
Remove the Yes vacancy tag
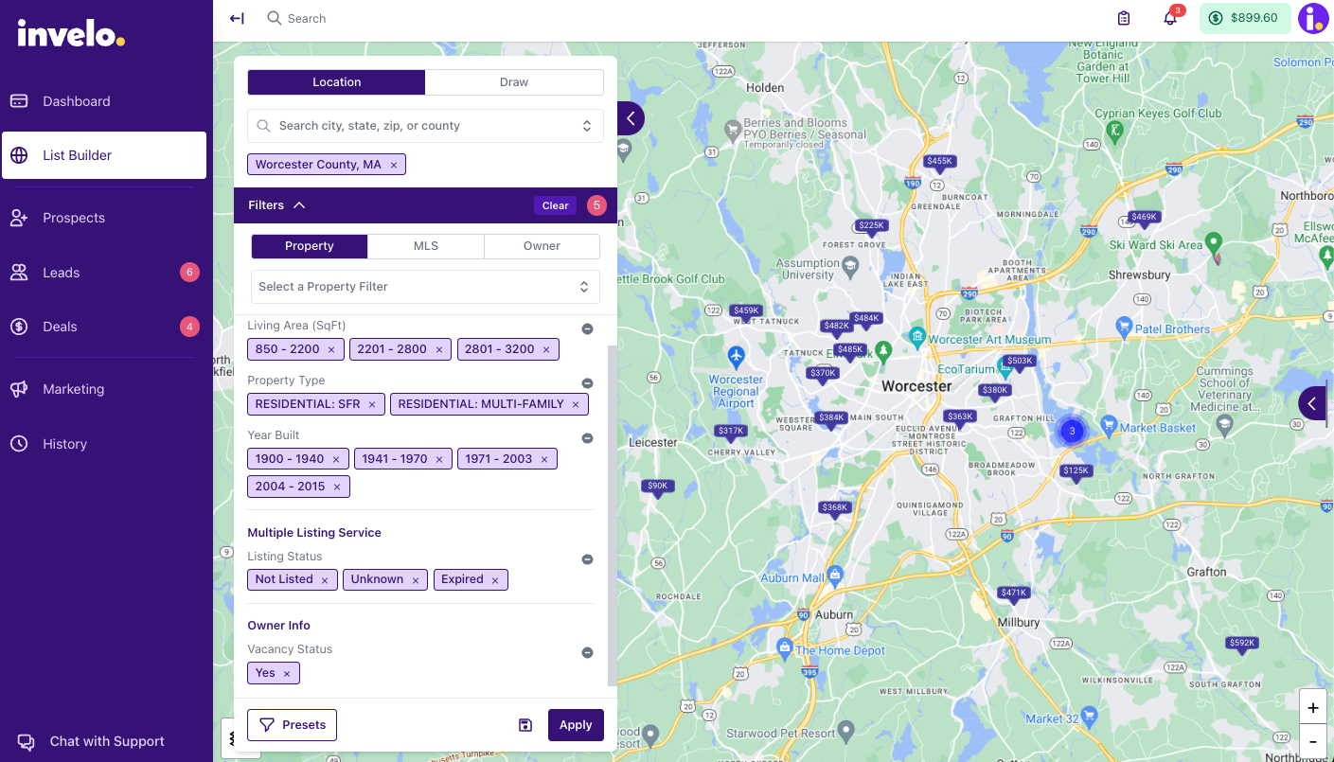pyautogui.click(x=287, y=674)
